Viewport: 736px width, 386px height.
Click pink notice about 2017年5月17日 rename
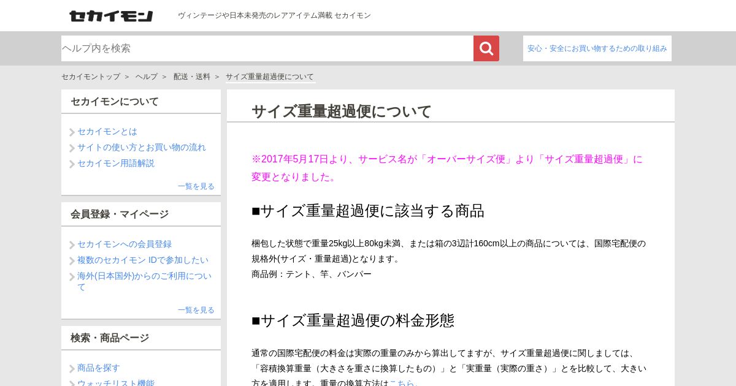[447, 168]
